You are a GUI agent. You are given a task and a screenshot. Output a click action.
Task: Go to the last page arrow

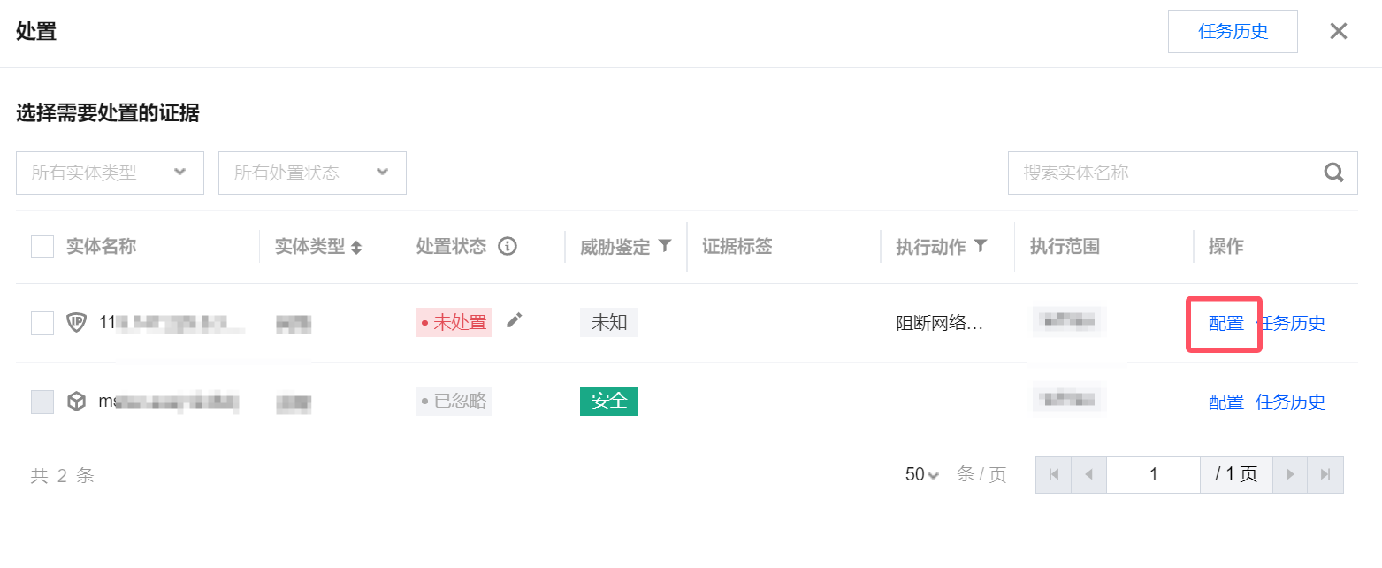pyautogui.click(x=1325, y=474)
